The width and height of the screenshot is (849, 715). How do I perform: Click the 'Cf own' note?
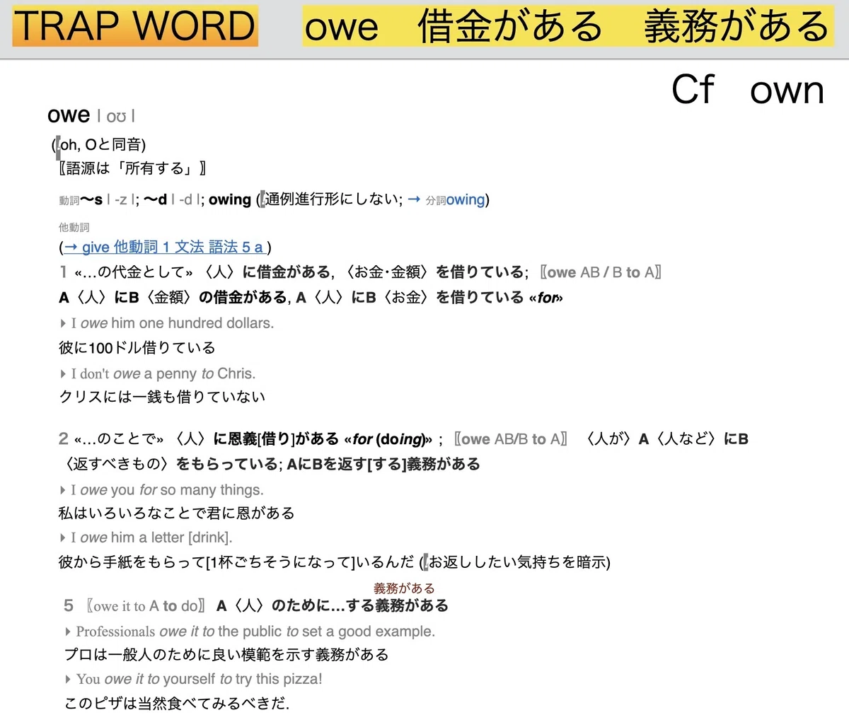point(748,90)
